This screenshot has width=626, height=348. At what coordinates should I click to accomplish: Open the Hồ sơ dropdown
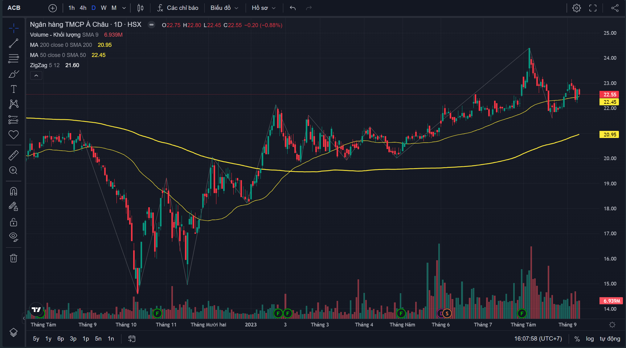pyautogui.click(x=264, y=8)
